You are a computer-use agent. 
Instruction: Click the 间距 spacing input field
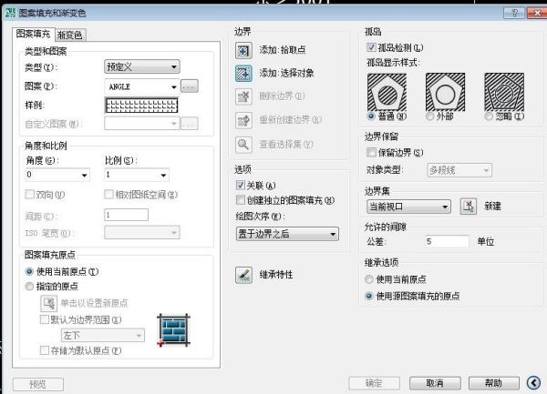(126, 215)
